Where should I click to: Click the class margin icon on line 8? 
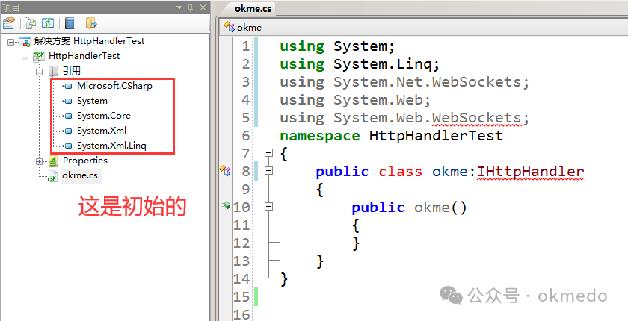coord(225,170)
